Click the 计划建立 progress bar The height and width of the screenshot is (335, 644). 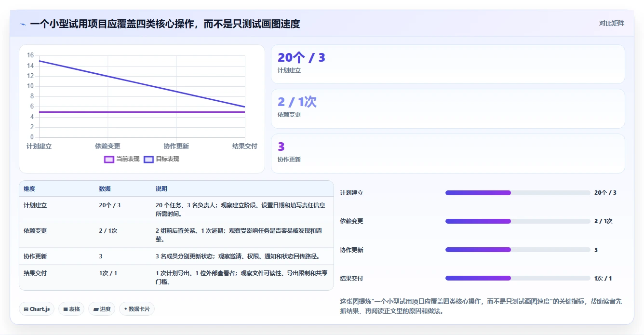coord(518,193)
